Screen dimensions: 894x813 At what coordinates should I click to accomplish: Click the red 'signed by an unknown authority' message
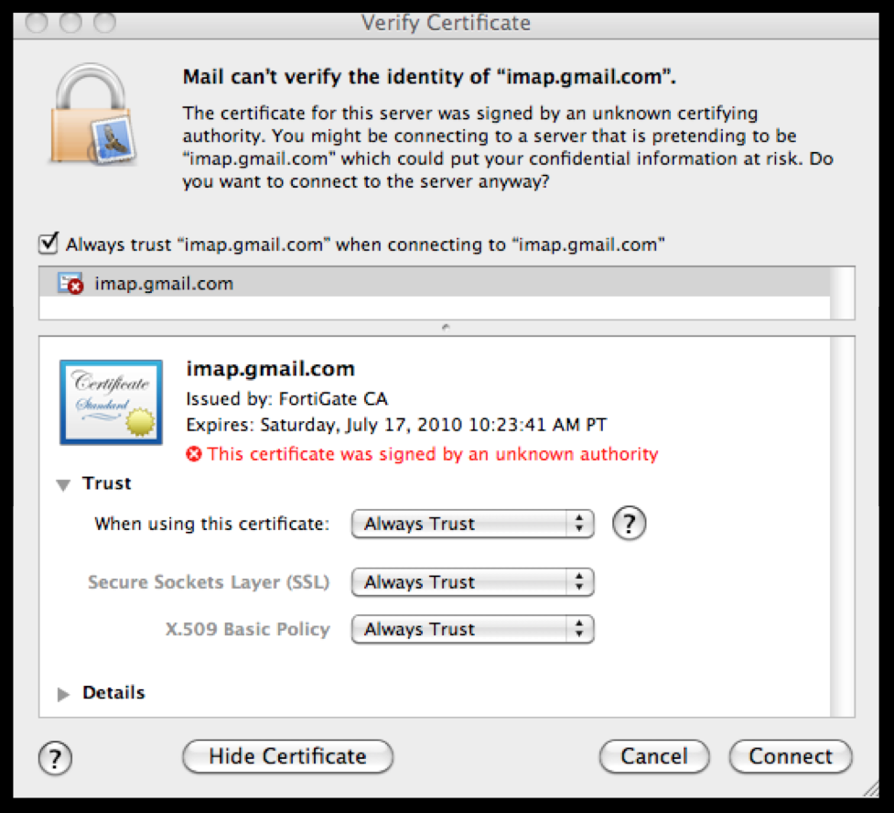pos(433,454)
